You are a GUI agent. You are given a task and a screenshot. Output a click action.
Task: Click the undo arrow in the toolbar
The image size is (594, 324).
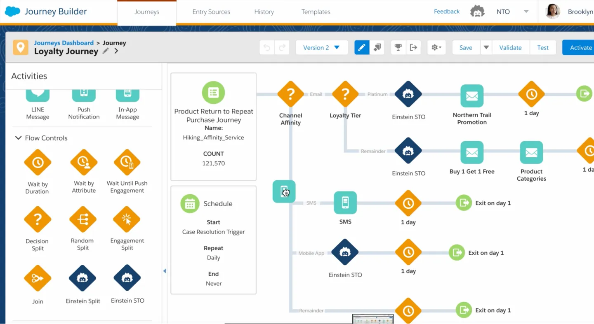tap(267, 48)
